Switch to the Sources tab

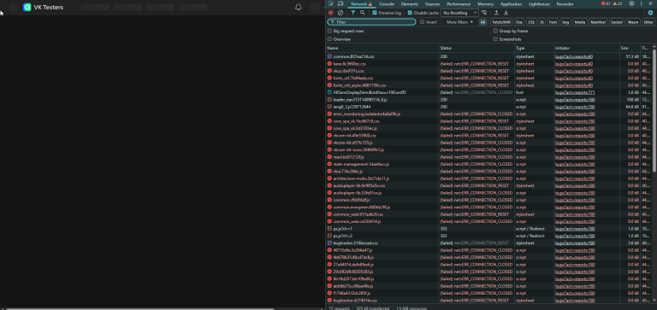432,3
